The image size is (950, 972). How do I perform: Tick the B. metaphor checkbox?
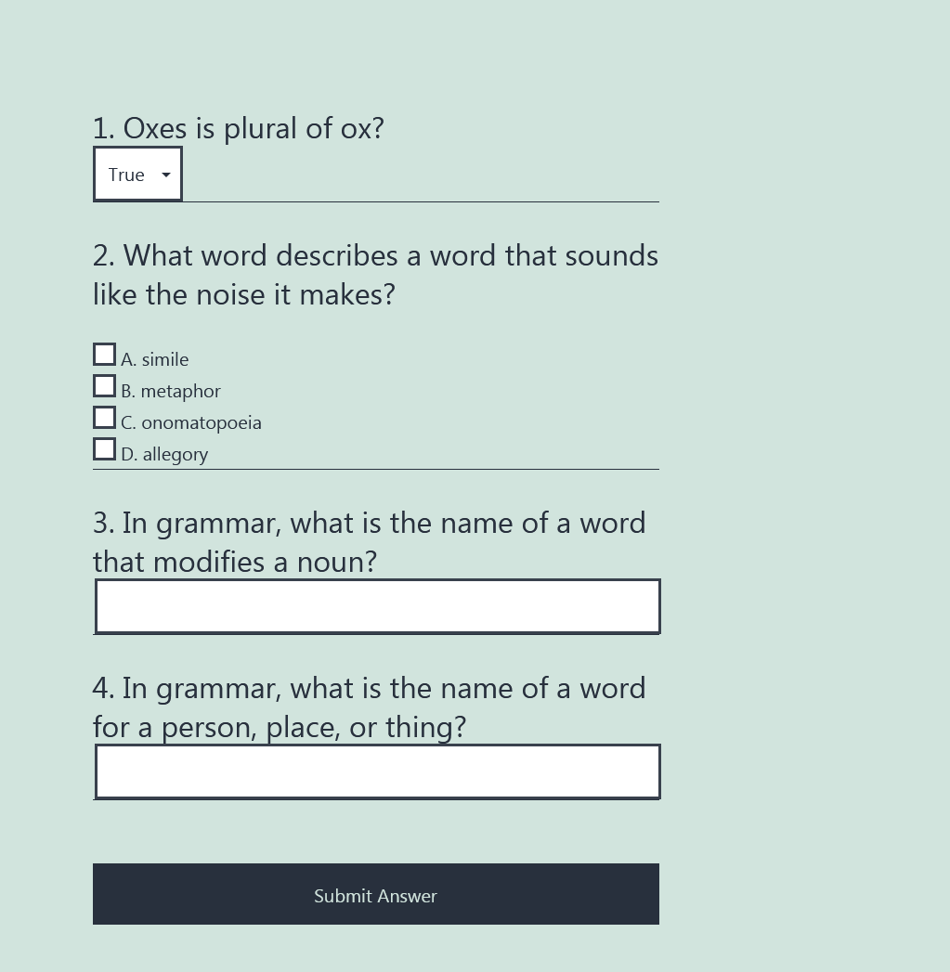tap(104, 386)
